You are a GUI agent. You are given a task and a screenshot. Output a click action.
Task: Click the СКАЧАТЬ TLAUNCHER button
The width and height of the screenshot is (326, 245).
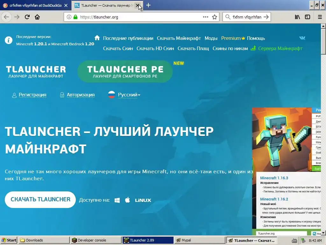(x=40, y=200)
